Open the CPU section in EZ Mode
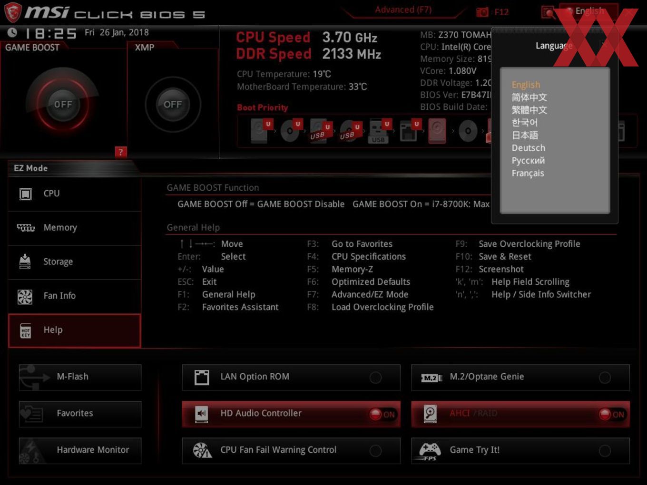The width and height of the screenshot is (647, 485). tap(75, 194)
